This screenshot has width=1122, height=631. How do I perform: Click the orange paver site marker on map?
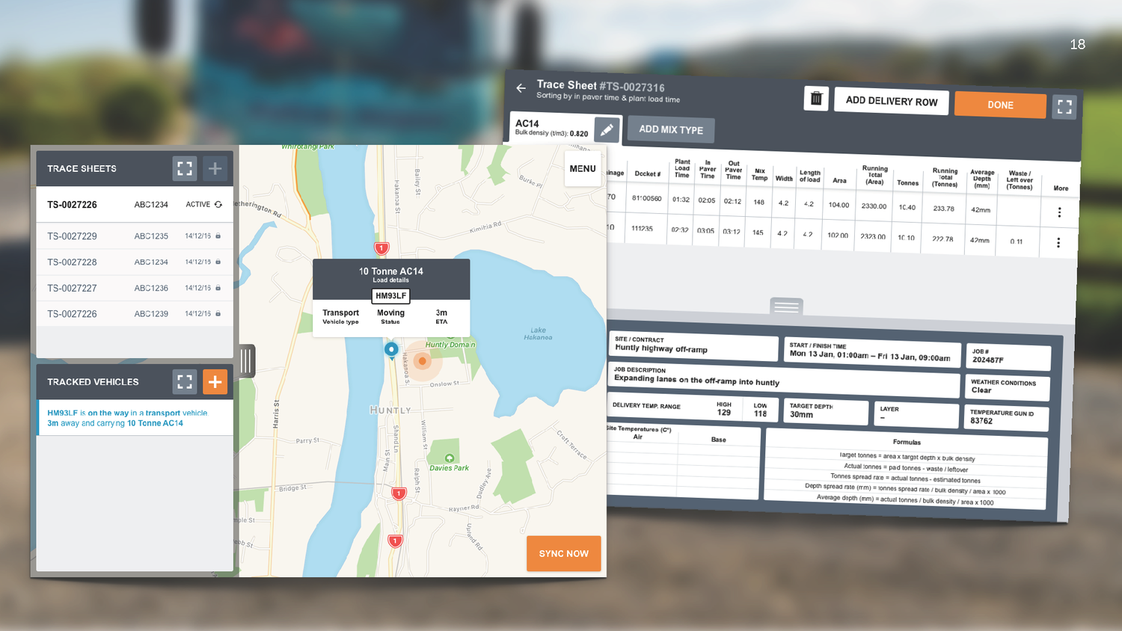point(423,361)
